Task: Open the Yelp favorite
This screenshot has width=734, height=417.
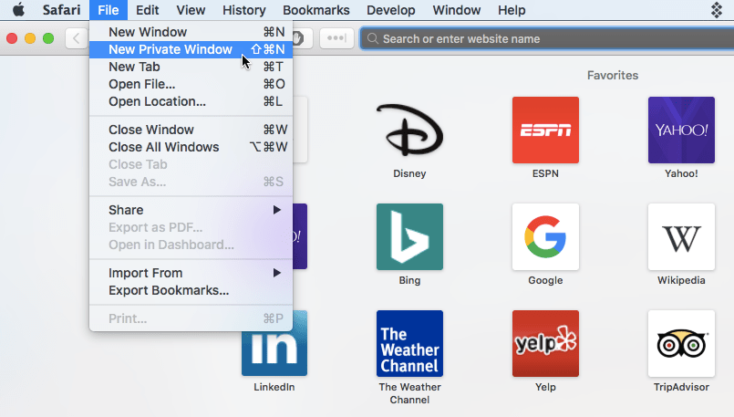Action: coord(545,343)
